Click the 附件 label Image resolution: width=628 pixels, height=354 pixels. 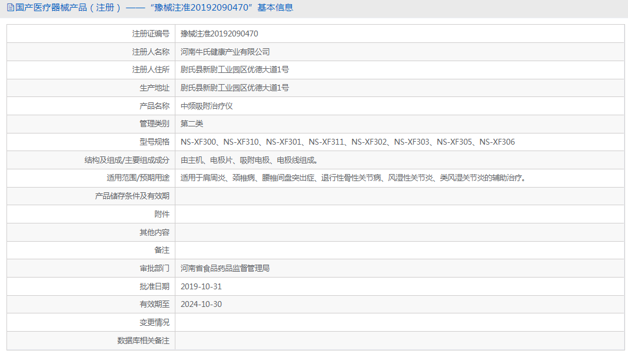(x=162, y=215)
